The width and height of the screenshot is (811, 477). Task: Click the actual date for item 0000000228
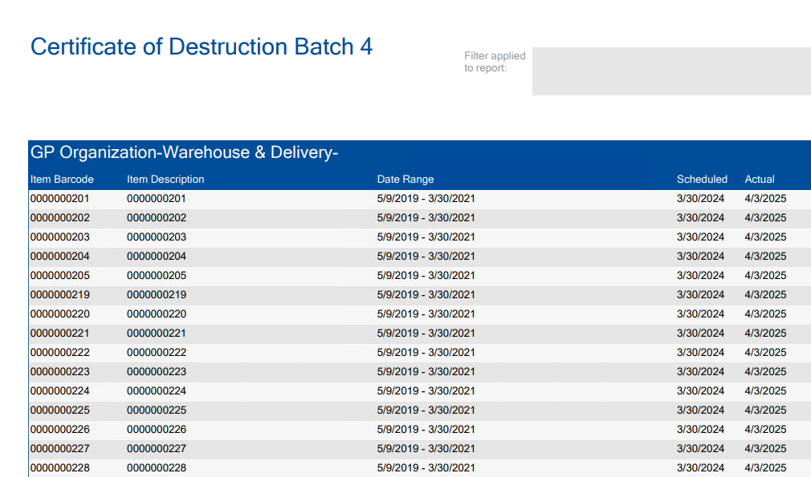(x=765, y=468)
